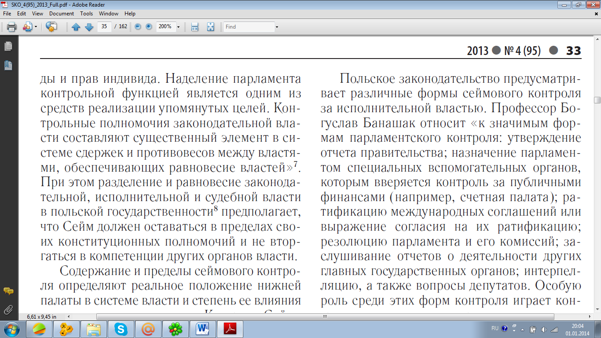The height and width of the screenshot is (338, 601).
Task: Open the Attachments paperclip panel
Action: [8, 309]
